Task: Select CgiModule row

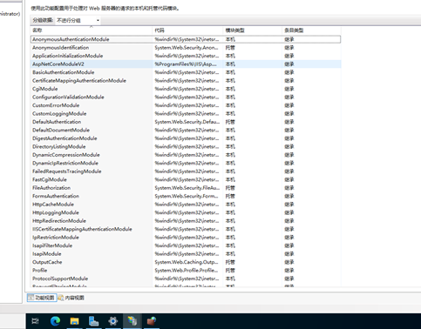Action: [x=186, y=89]
